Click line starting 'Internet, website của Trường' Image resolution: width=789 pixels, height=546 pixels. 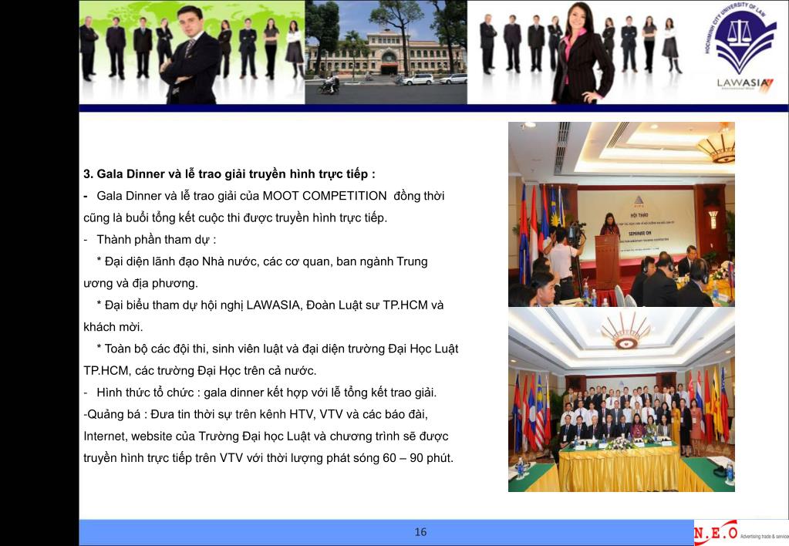[x=265, y=436]
